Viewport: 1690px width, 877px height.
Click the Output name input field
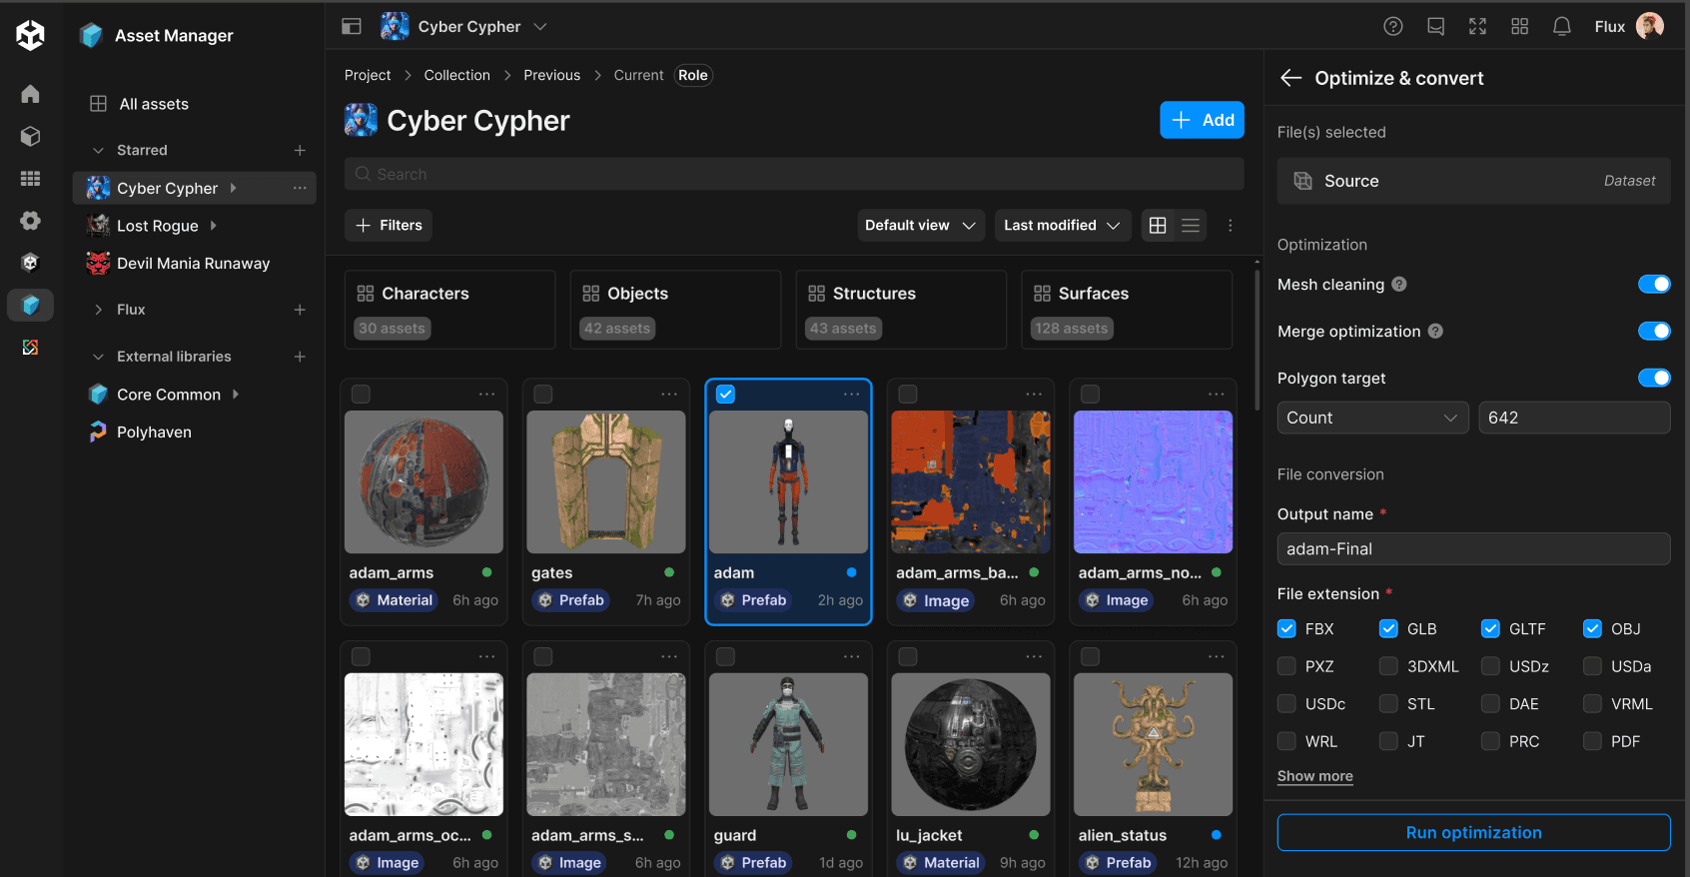[1473, 549]
